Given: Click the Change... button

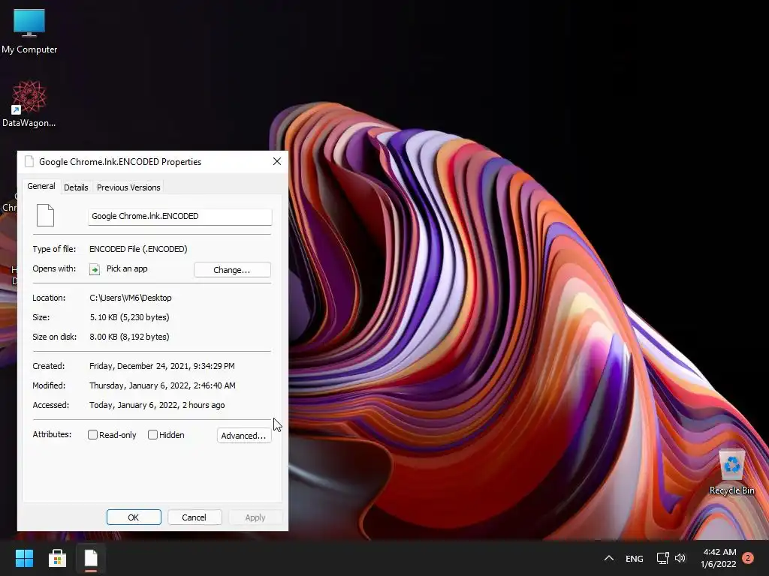Looking at the screenshot, I should point(232,270).
